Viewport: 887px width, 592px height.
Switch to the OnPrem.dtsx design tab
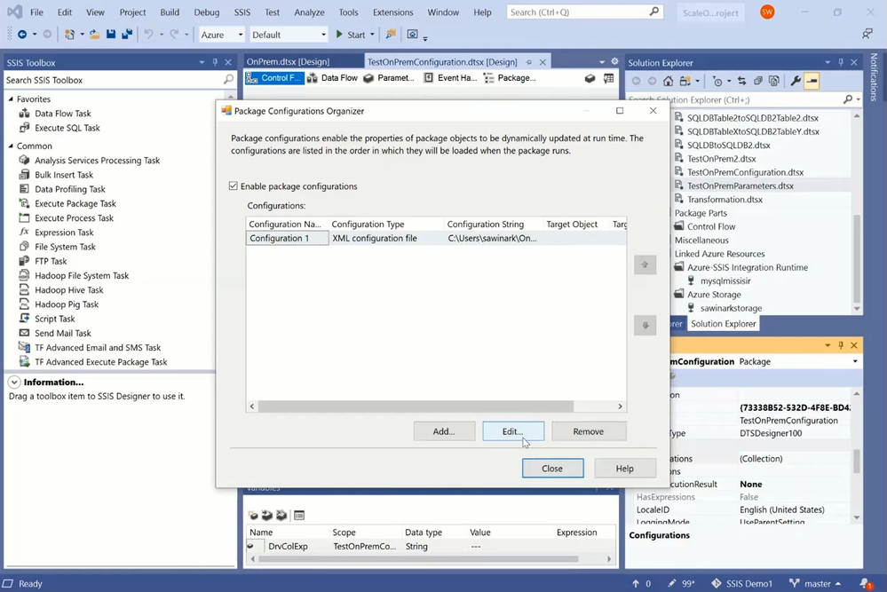click(x=288, y=61)
